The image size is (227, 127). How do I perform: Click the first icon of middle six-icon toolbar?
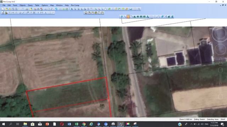point(86,13)
